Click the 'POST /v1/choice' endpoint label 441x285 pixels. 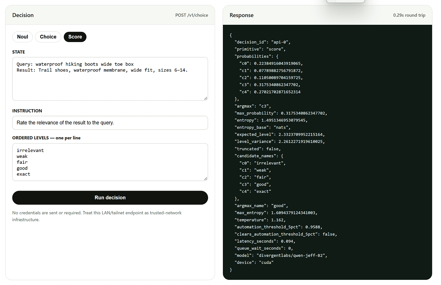(192, 15)
